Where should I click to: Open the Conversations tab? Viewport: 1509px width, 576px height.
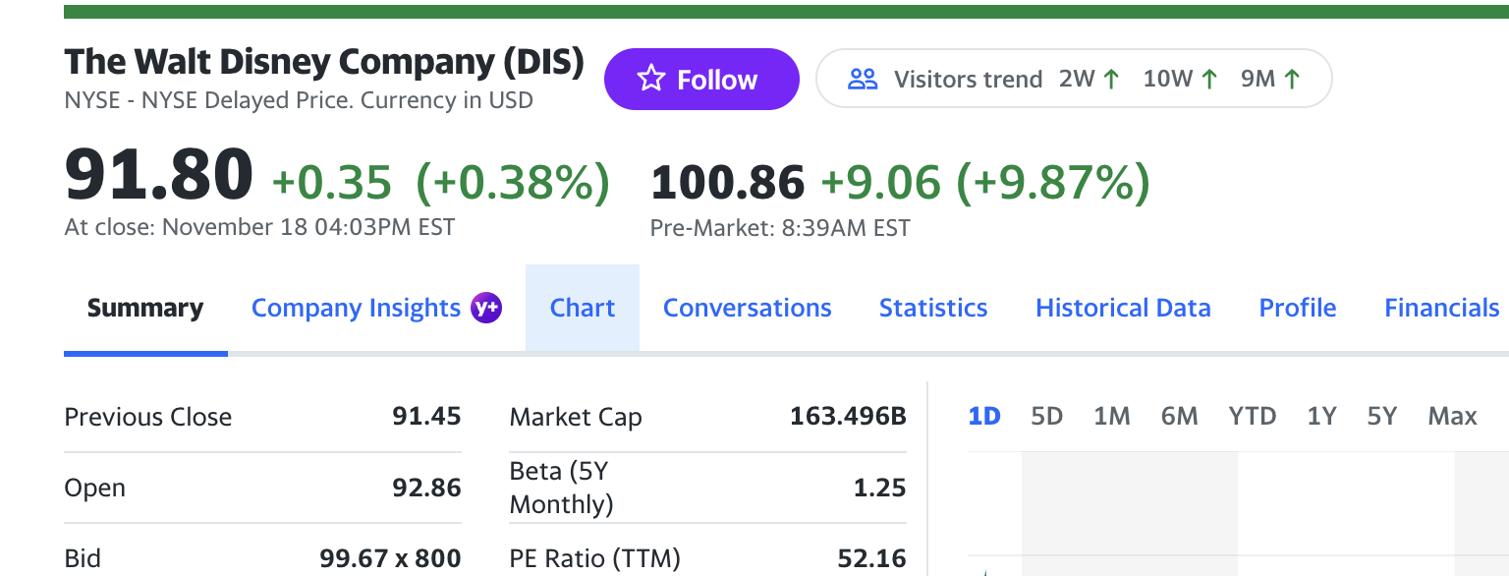point(747,308)
